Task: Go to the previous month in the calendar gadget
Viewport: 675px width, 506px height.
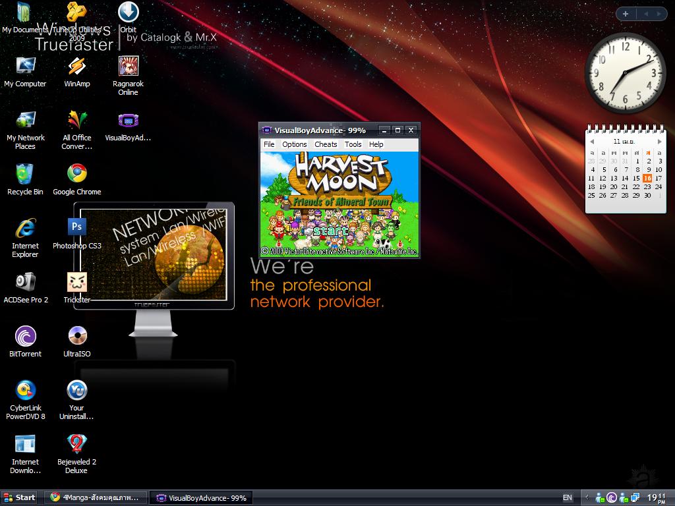Action: [592, 142]
